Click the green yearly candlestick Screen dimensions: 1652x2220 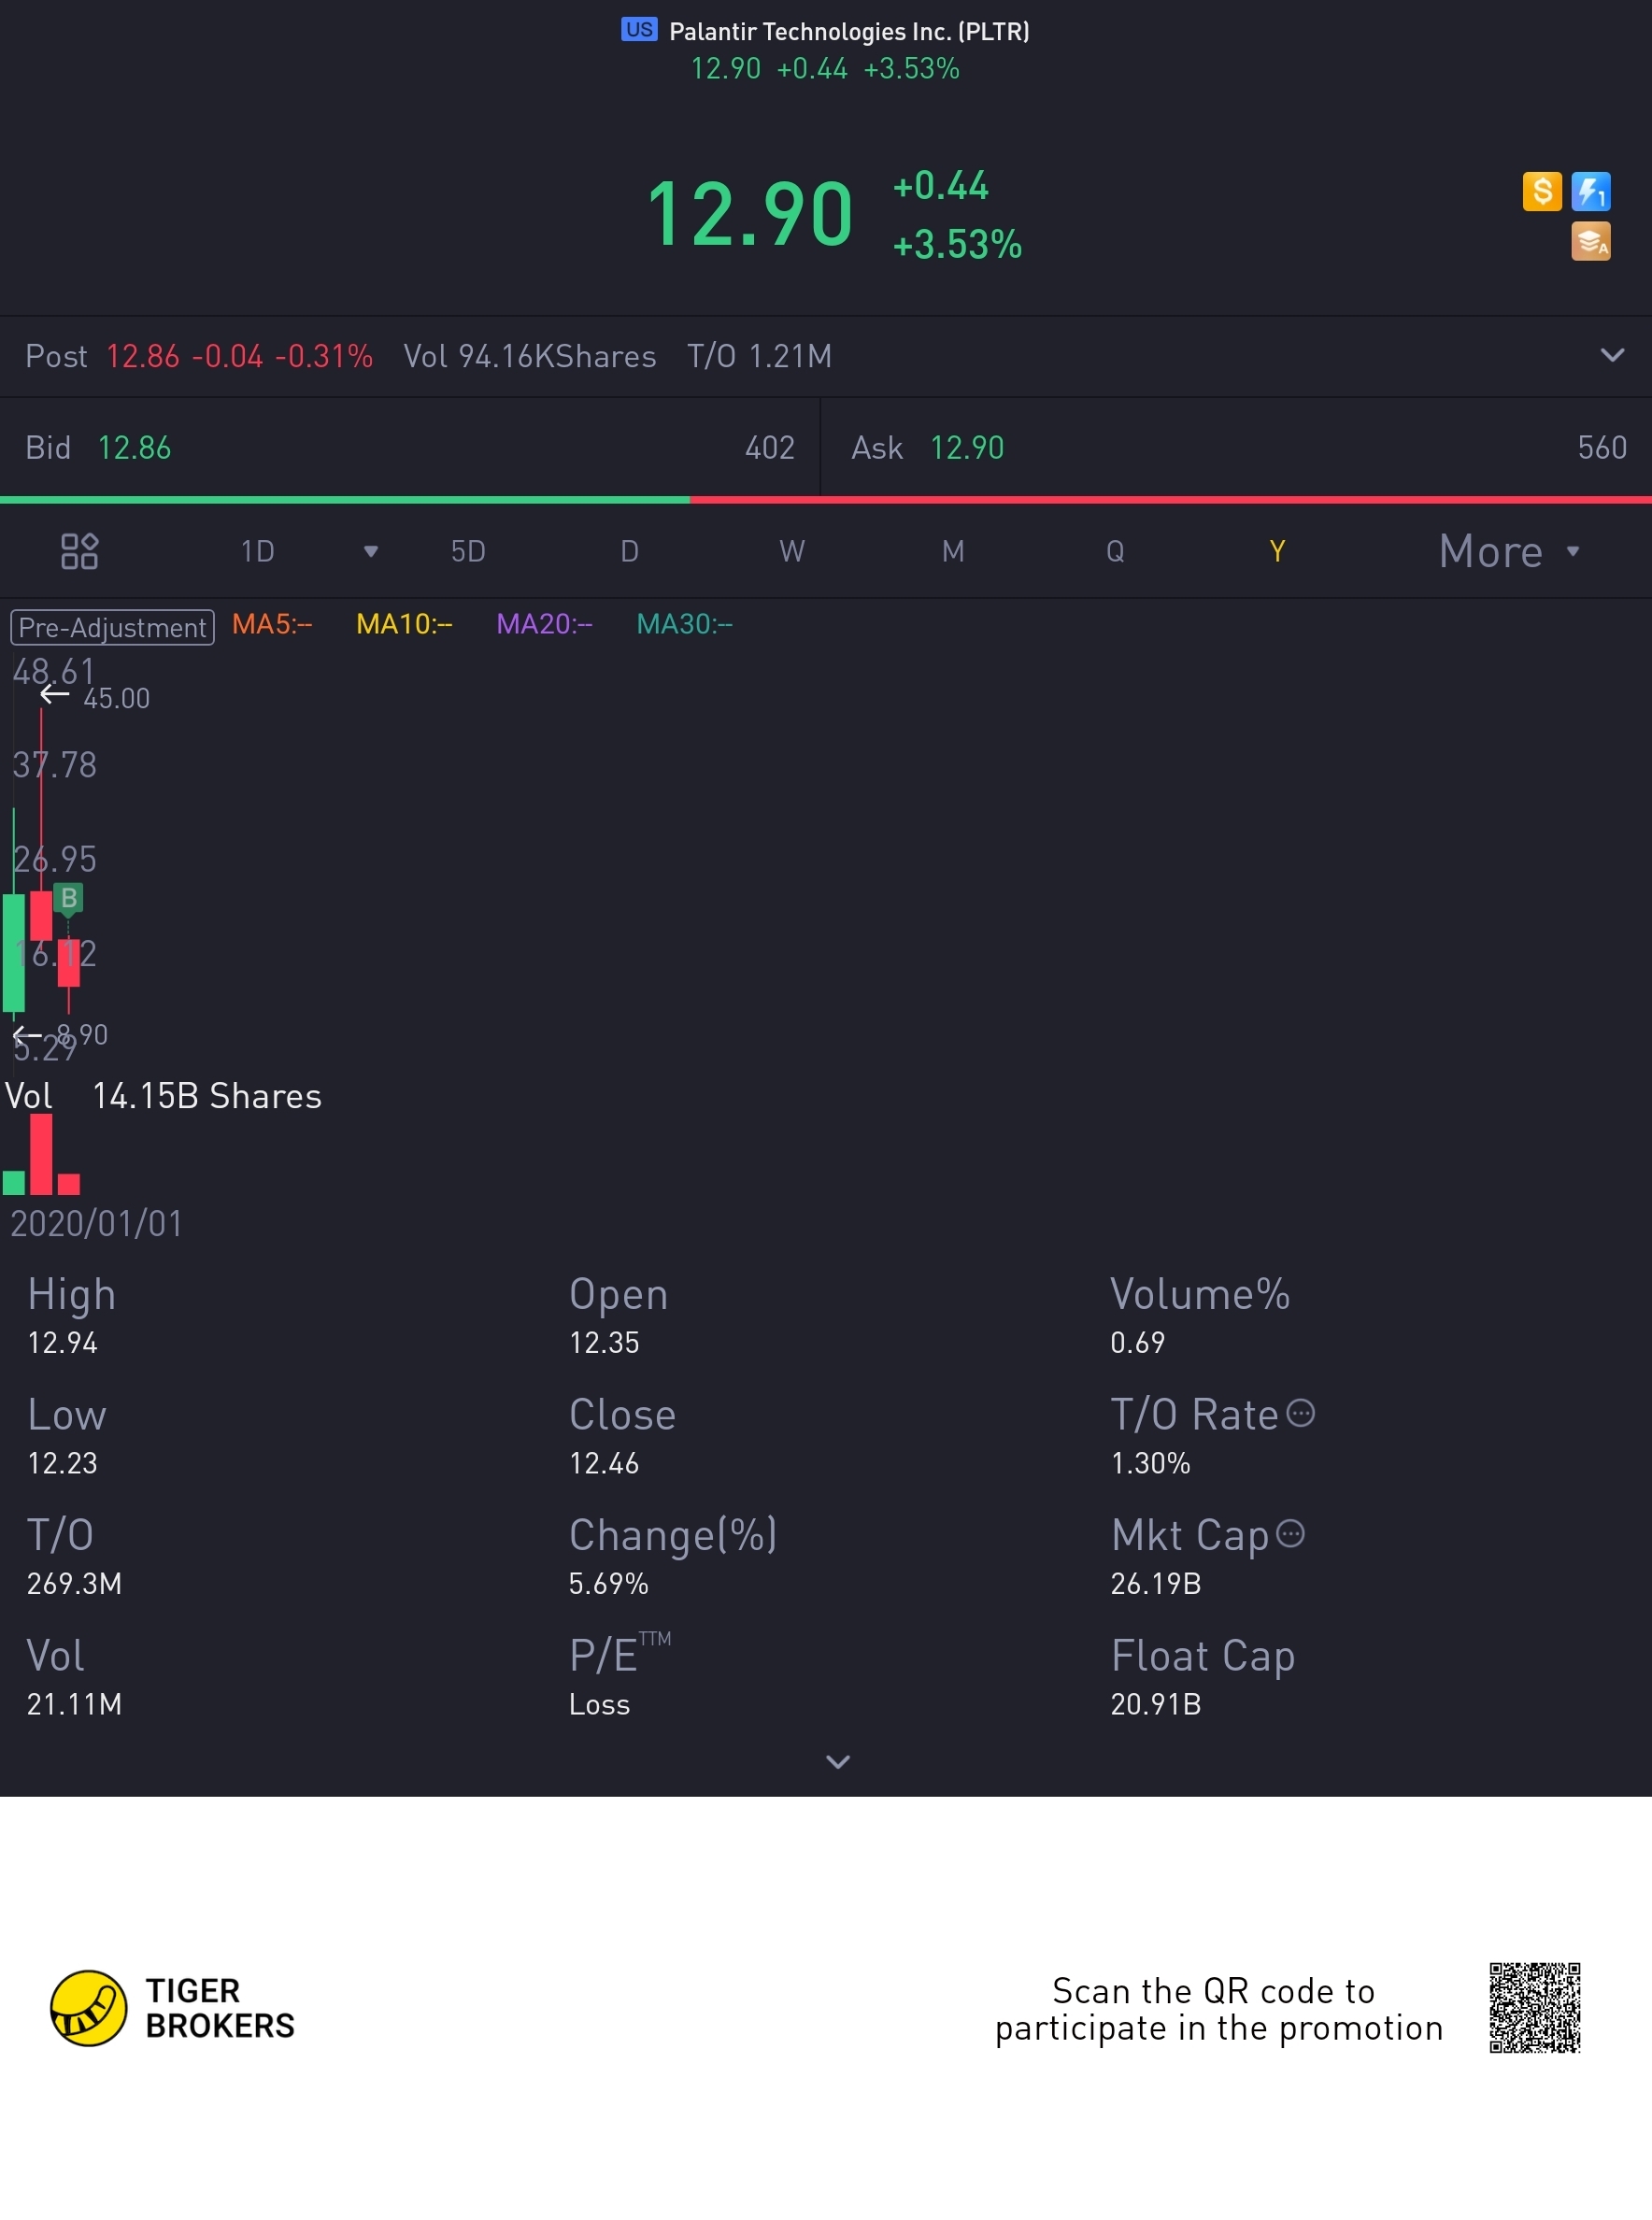(14, 952)
